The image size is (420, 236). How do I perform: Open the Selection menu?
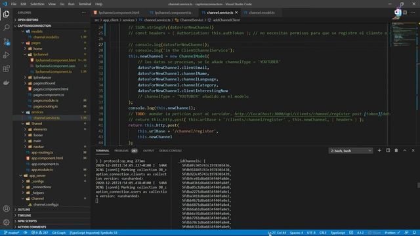tap(37, 4)
